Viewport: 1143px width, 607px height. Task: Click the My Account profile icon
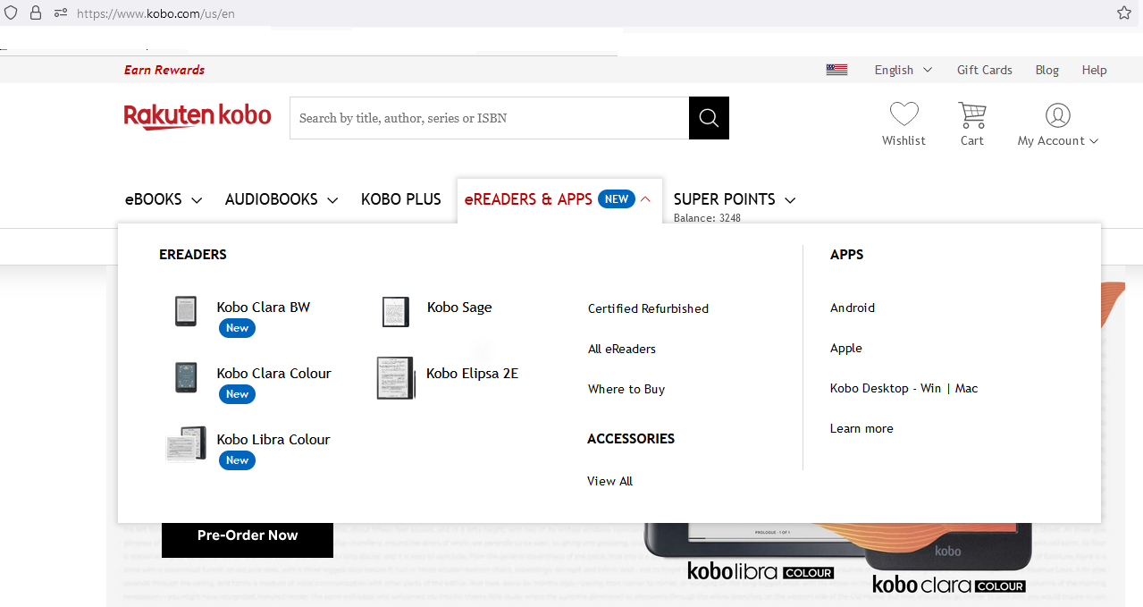click(1057, 114)
